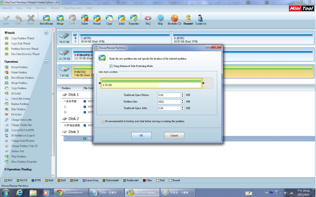Click the Unallocate Space Before input field

click(169, 95)
